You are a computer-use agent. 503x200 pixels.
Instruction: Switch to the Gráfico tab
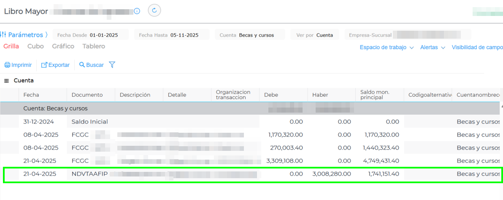tap(63, 46)
